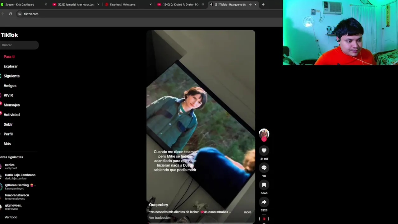
Task: Open Amigos in sidebar
Action: tap(10, 86)
